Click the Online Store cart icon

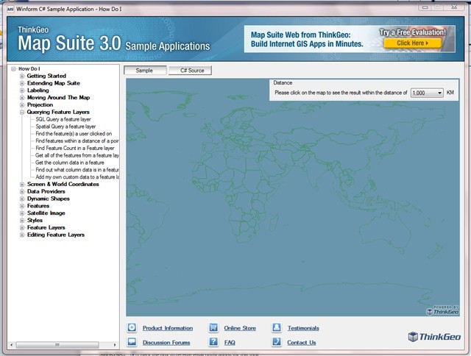(x=213, y=327)
